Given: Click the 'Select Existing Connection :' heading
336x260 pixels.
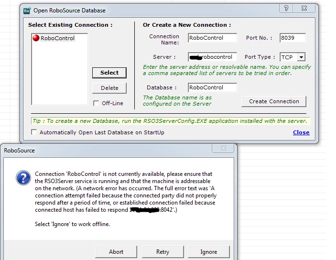Looking at the screenshot, I should click(x=70, y=25).
